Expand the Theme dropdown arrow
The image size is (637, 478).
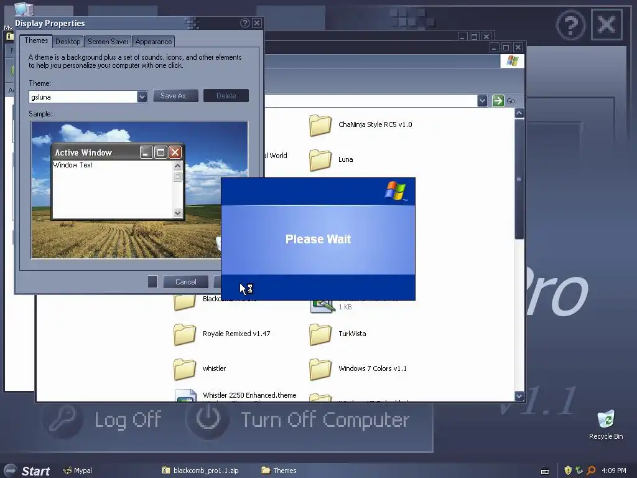click(x=142, y=96)
